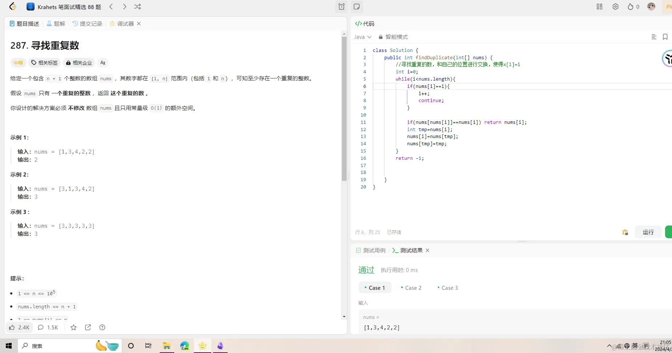Click the editor bookmark icon
The width and height of the screenshot is (672, 353).
point(665,37)
